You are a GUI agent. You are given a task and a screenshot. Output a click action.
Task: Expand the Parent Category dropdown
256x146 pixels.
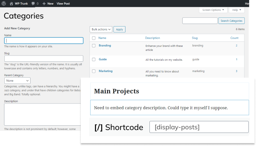tap(17, 81)
